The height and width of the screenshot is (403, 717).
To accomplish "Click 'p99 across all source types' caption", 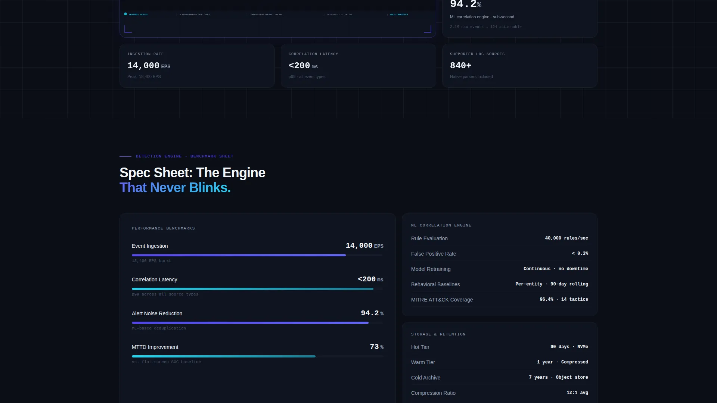I will pos(165,294).
